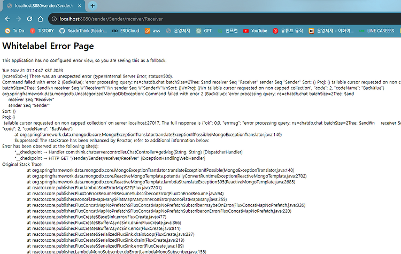The width and height of the screenshot is (401, 254).
Task: Click the Flux.java:7201 stack trace line
Action: 94,188
